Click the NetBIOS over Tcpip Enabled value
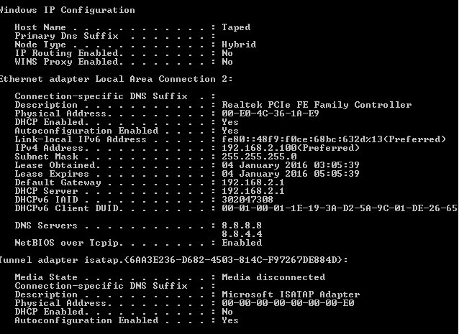This screenshot has width=459, height=334. coord(242,243)
